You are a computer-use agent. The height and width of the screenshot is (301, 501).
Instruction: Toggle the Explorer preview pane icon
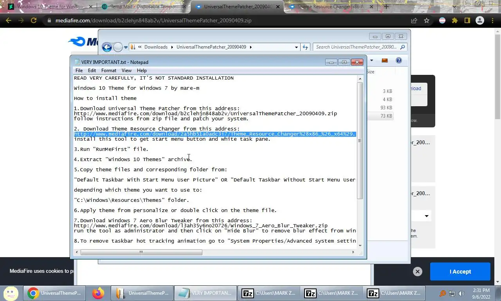[x=385, y=60]
